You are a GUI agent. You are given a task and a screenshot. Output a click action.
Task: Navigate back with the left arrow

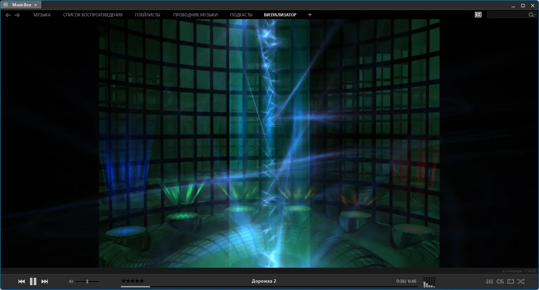click(8, 15)
